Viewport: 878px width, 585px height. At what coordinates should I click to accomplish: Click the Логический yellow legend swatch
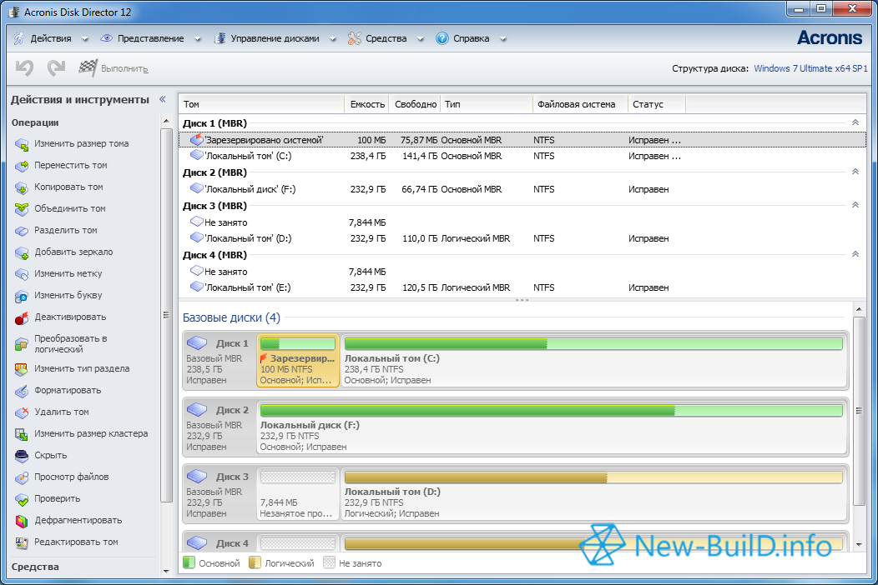(255, 562)
